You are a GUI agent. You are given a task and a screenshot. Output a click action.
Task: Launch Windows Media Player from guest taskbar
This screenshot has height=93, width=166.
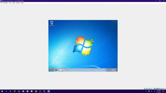pos(67,70)
